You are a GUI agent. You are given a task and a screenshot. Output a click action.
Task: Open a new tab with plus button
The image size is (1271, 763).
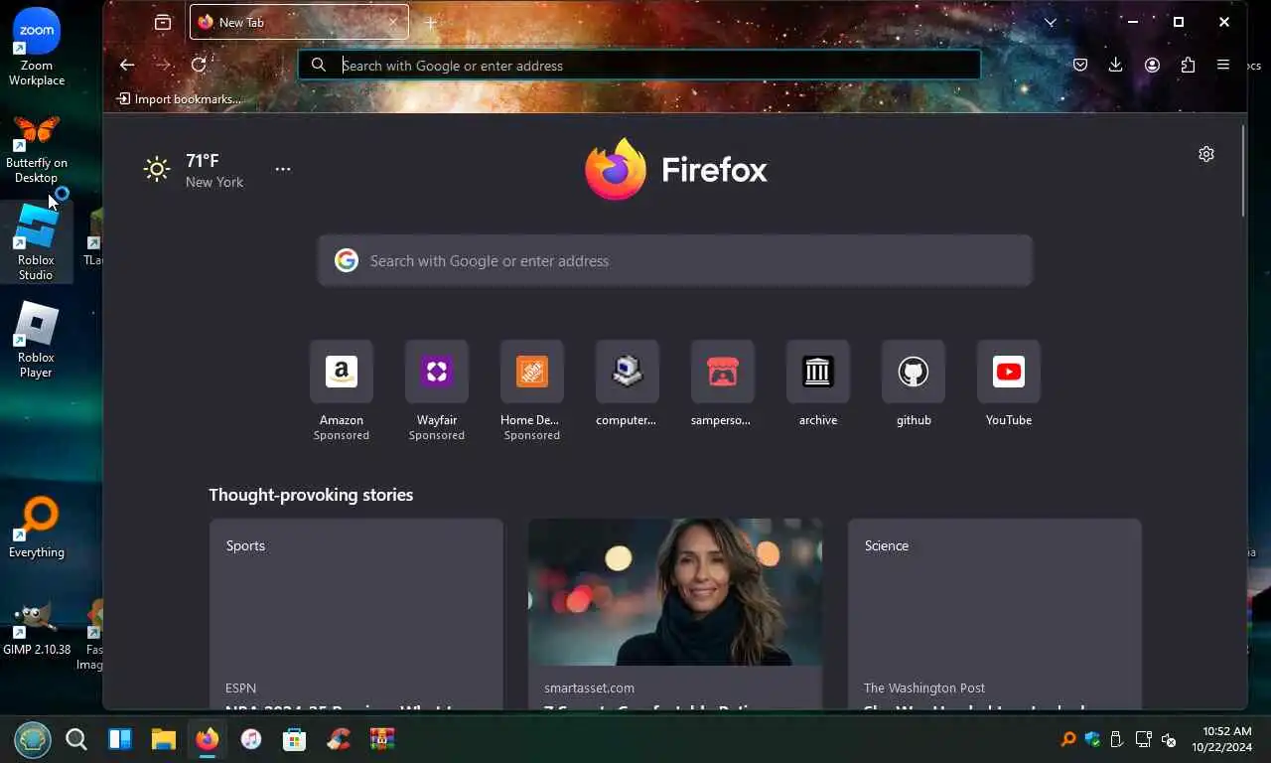pyautogui.click(x=430, y=22)
